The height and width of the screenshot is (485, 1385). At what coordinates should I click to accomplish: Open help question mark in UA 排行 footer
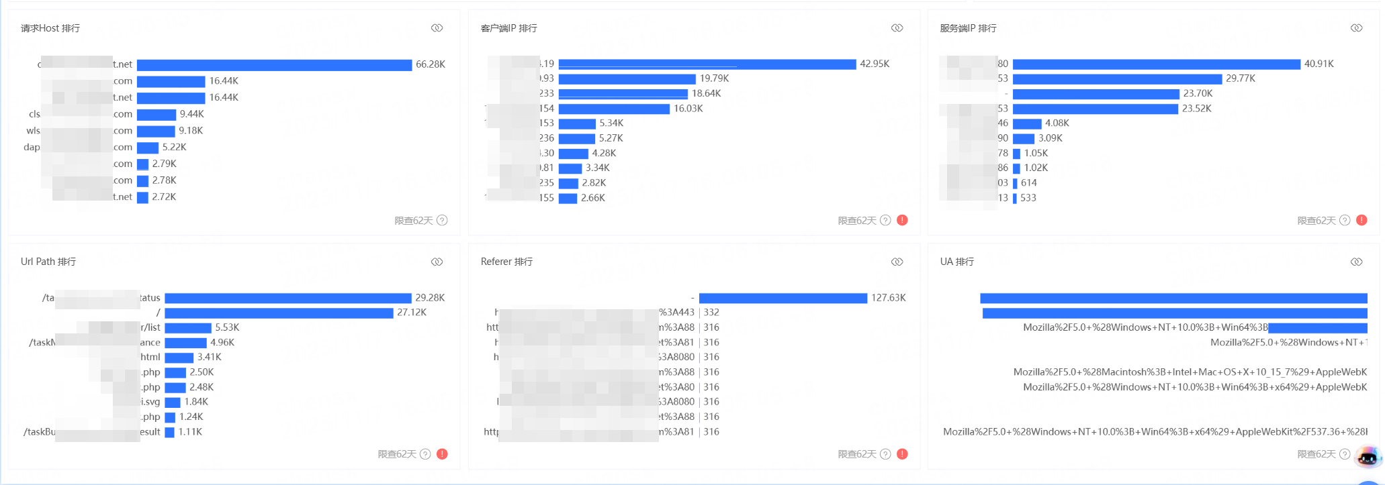point(1345,454)
